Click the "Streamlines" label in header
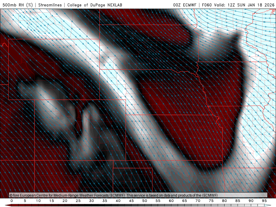This screenshot has width=276, height=207. point(50,5)
